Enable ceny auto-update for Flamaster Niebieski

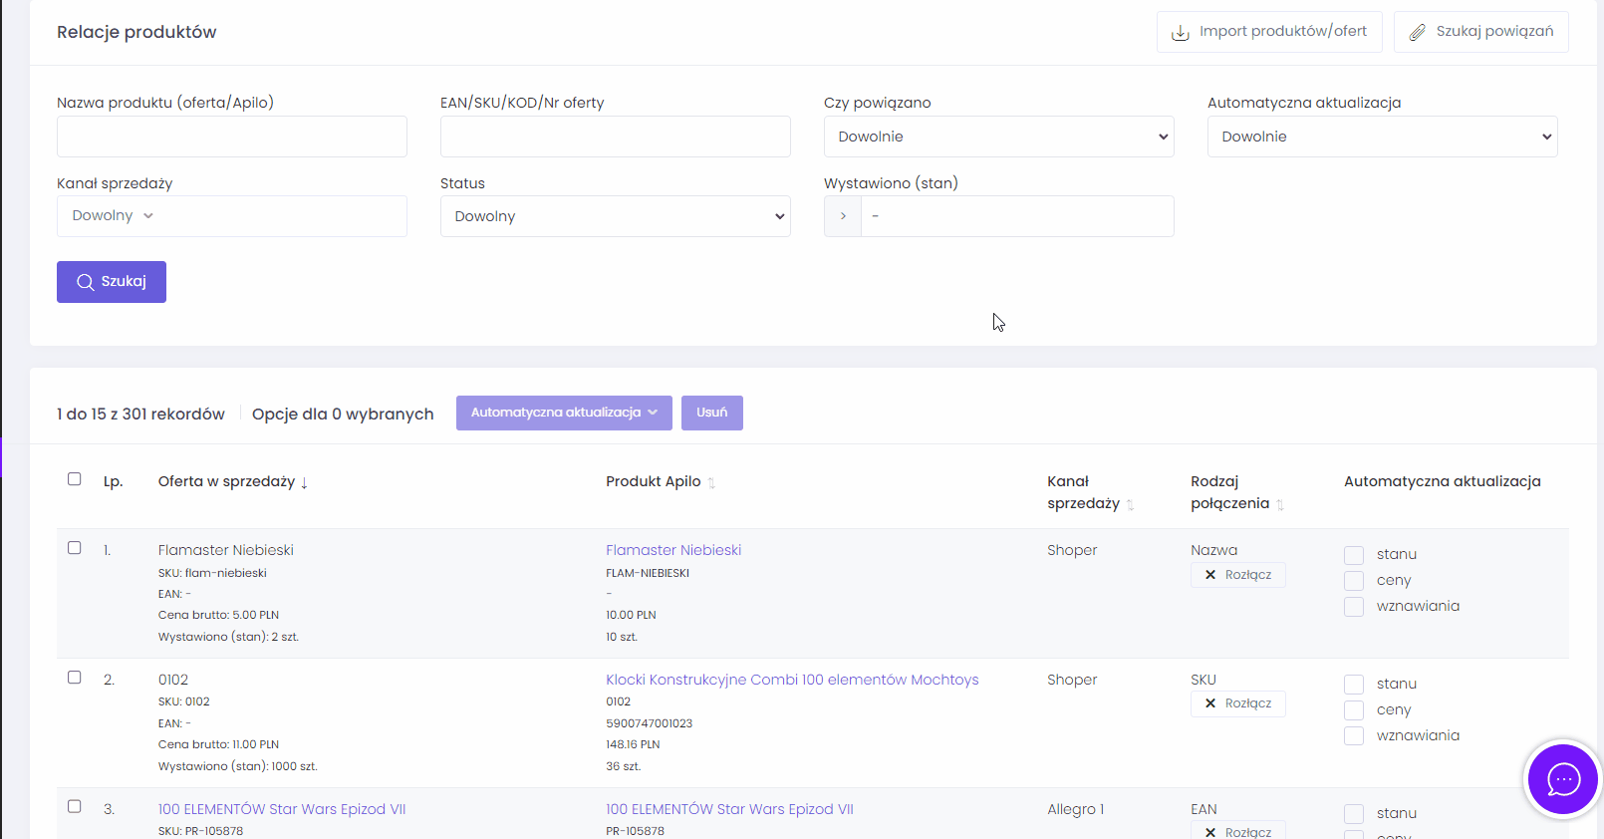tap(1354, 581)
